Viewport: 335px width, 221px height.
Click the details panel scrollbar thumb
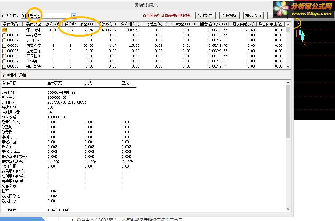[x=288, y=111]
